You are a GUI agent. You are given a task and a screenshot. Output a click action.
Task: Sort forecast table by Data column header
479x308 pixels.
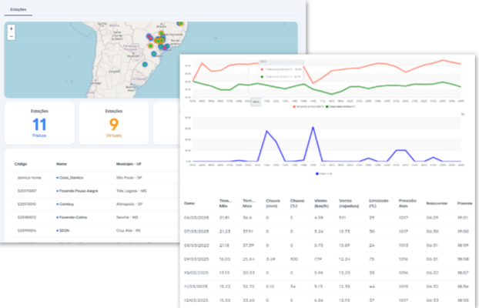coord(189,203)
